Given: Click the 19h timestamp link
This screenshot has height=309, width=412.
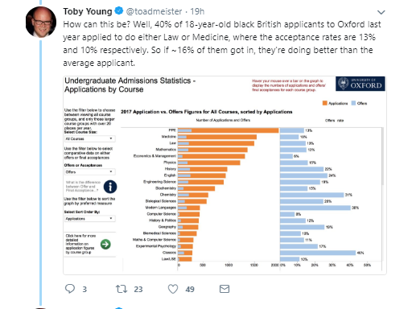Looking at the screenshot, I should coord(197,11).
